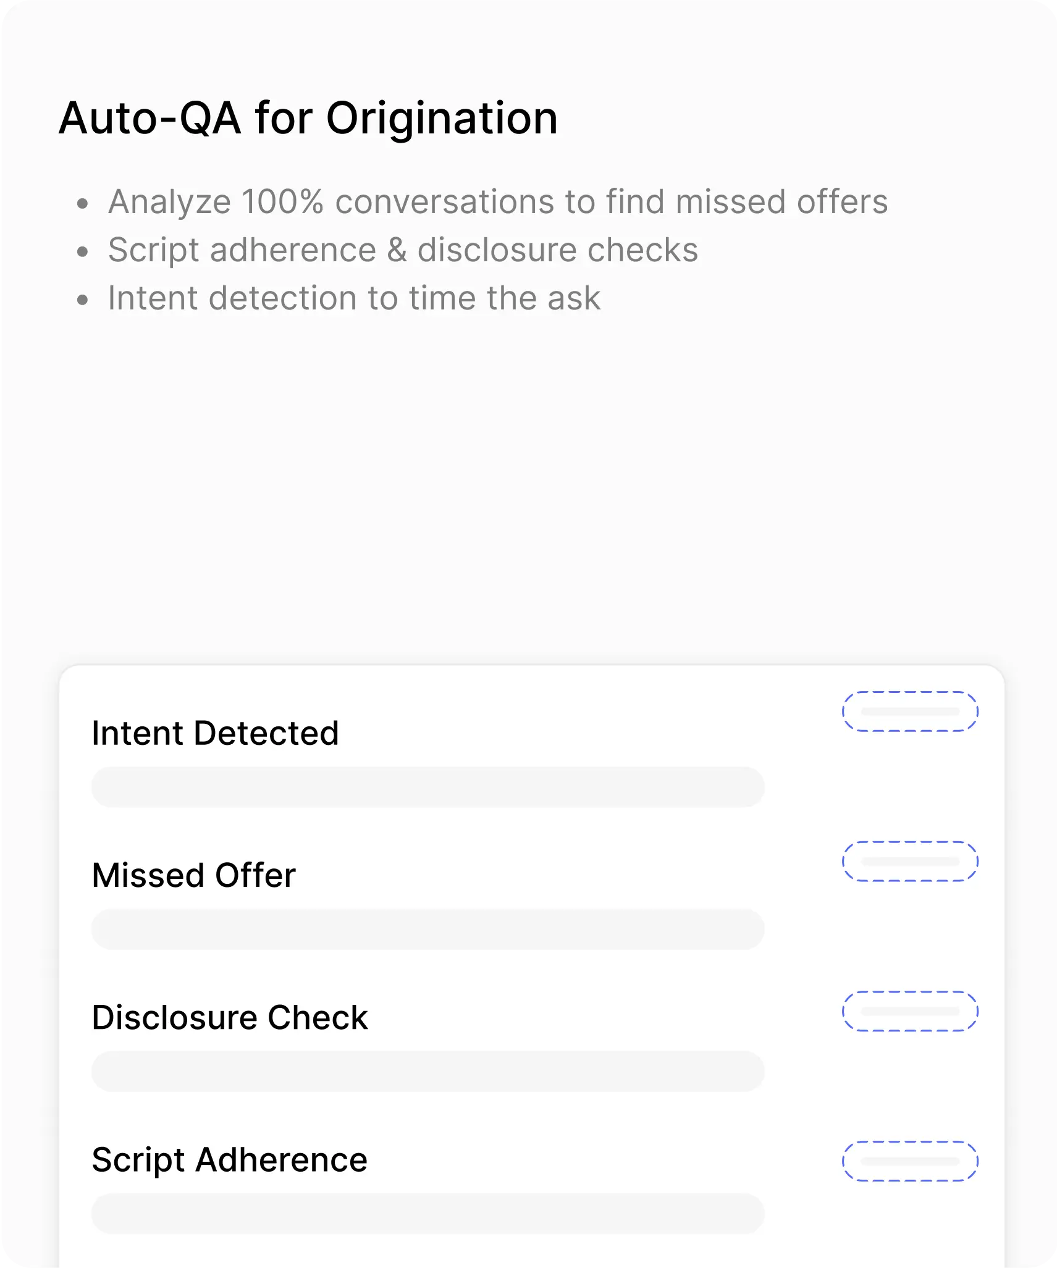1057x1268 pixels.
Task: Click the "Auto-QA for Origination" heading
Action: [308, 117]
